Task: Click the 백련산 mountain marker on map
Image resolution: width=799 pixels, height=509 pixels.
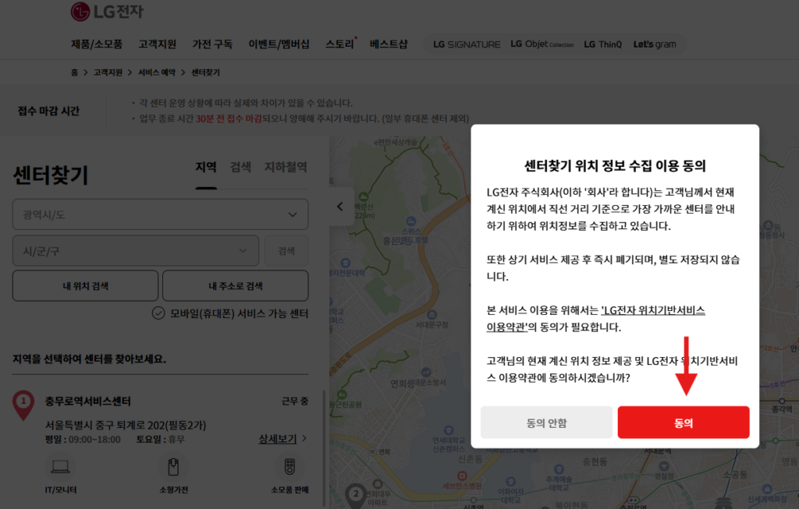Action: 364,196
